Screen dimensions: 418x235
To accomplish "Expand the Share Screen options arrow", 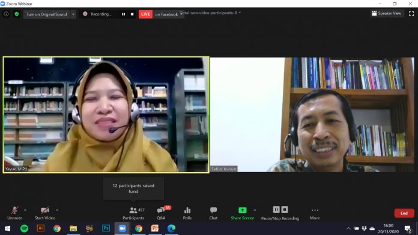I will coord(255,210).
